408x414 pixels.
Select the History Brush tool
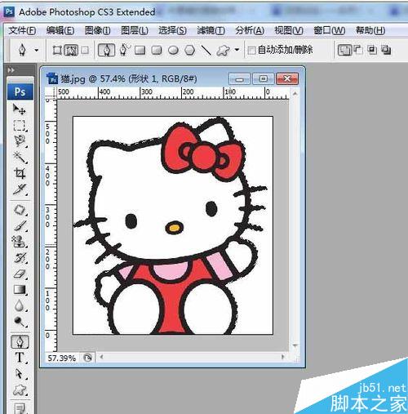tap(20, 258)
